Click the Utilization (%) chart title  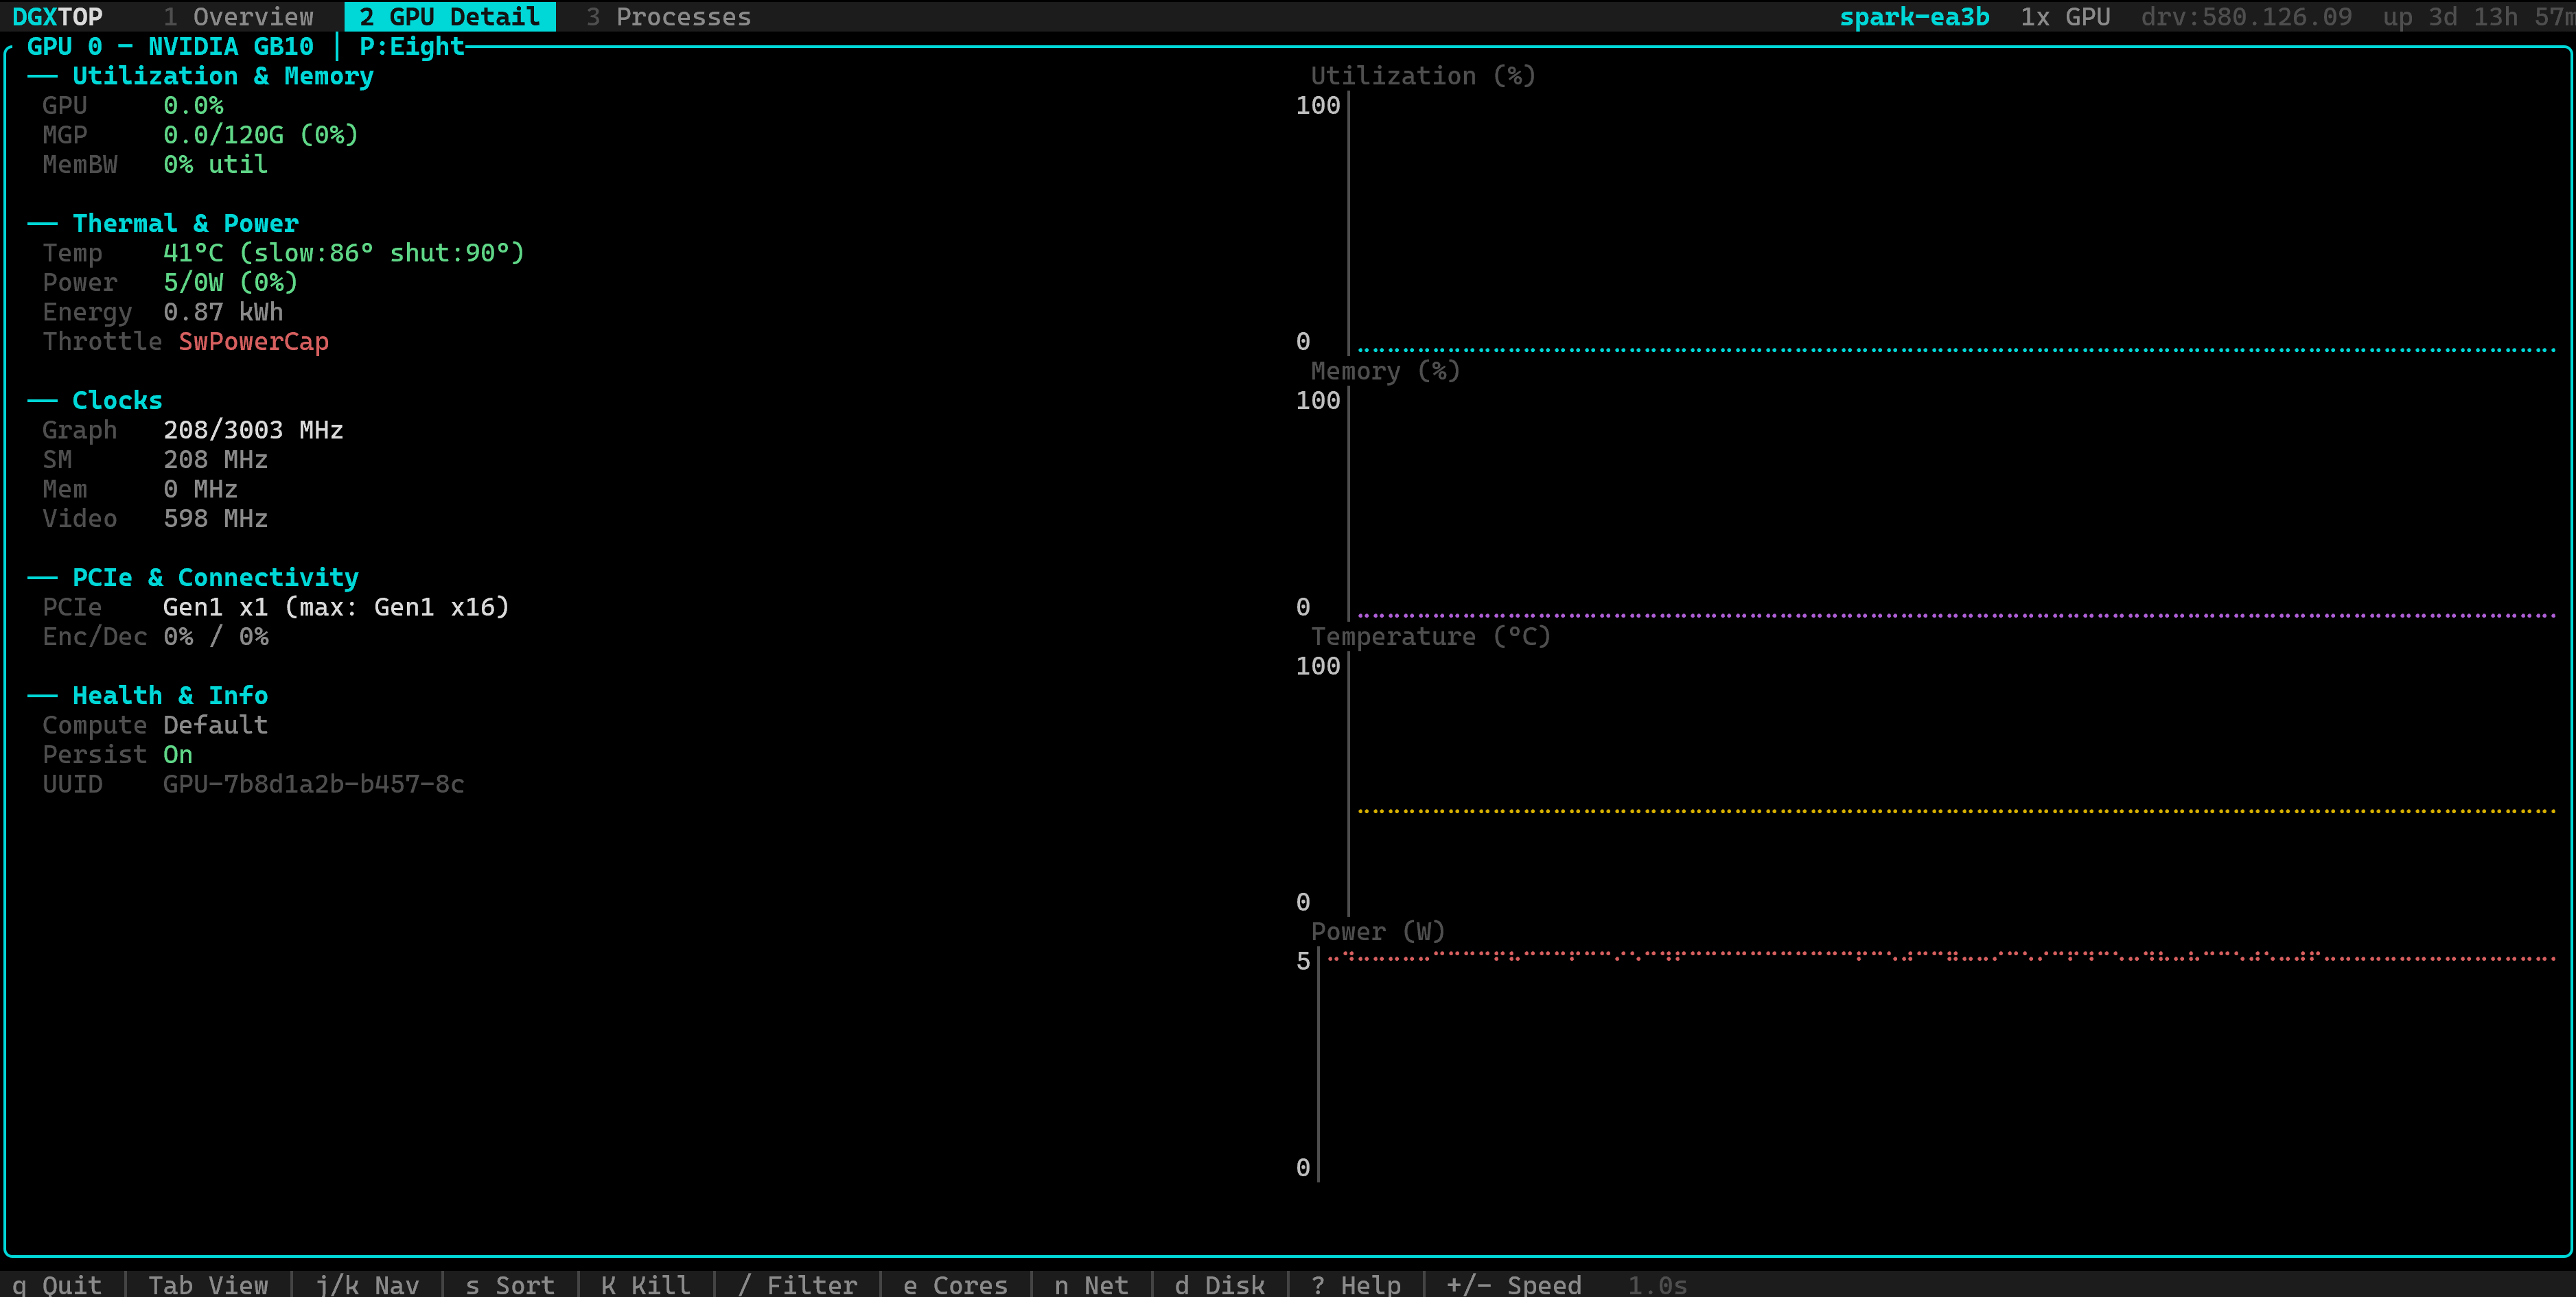[x=1423, y=76]
